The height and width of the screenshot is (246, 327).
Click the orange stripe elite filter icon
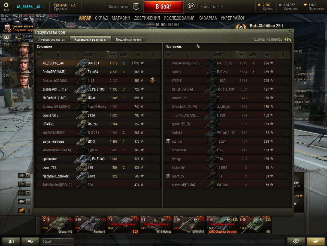coord(22,210)
